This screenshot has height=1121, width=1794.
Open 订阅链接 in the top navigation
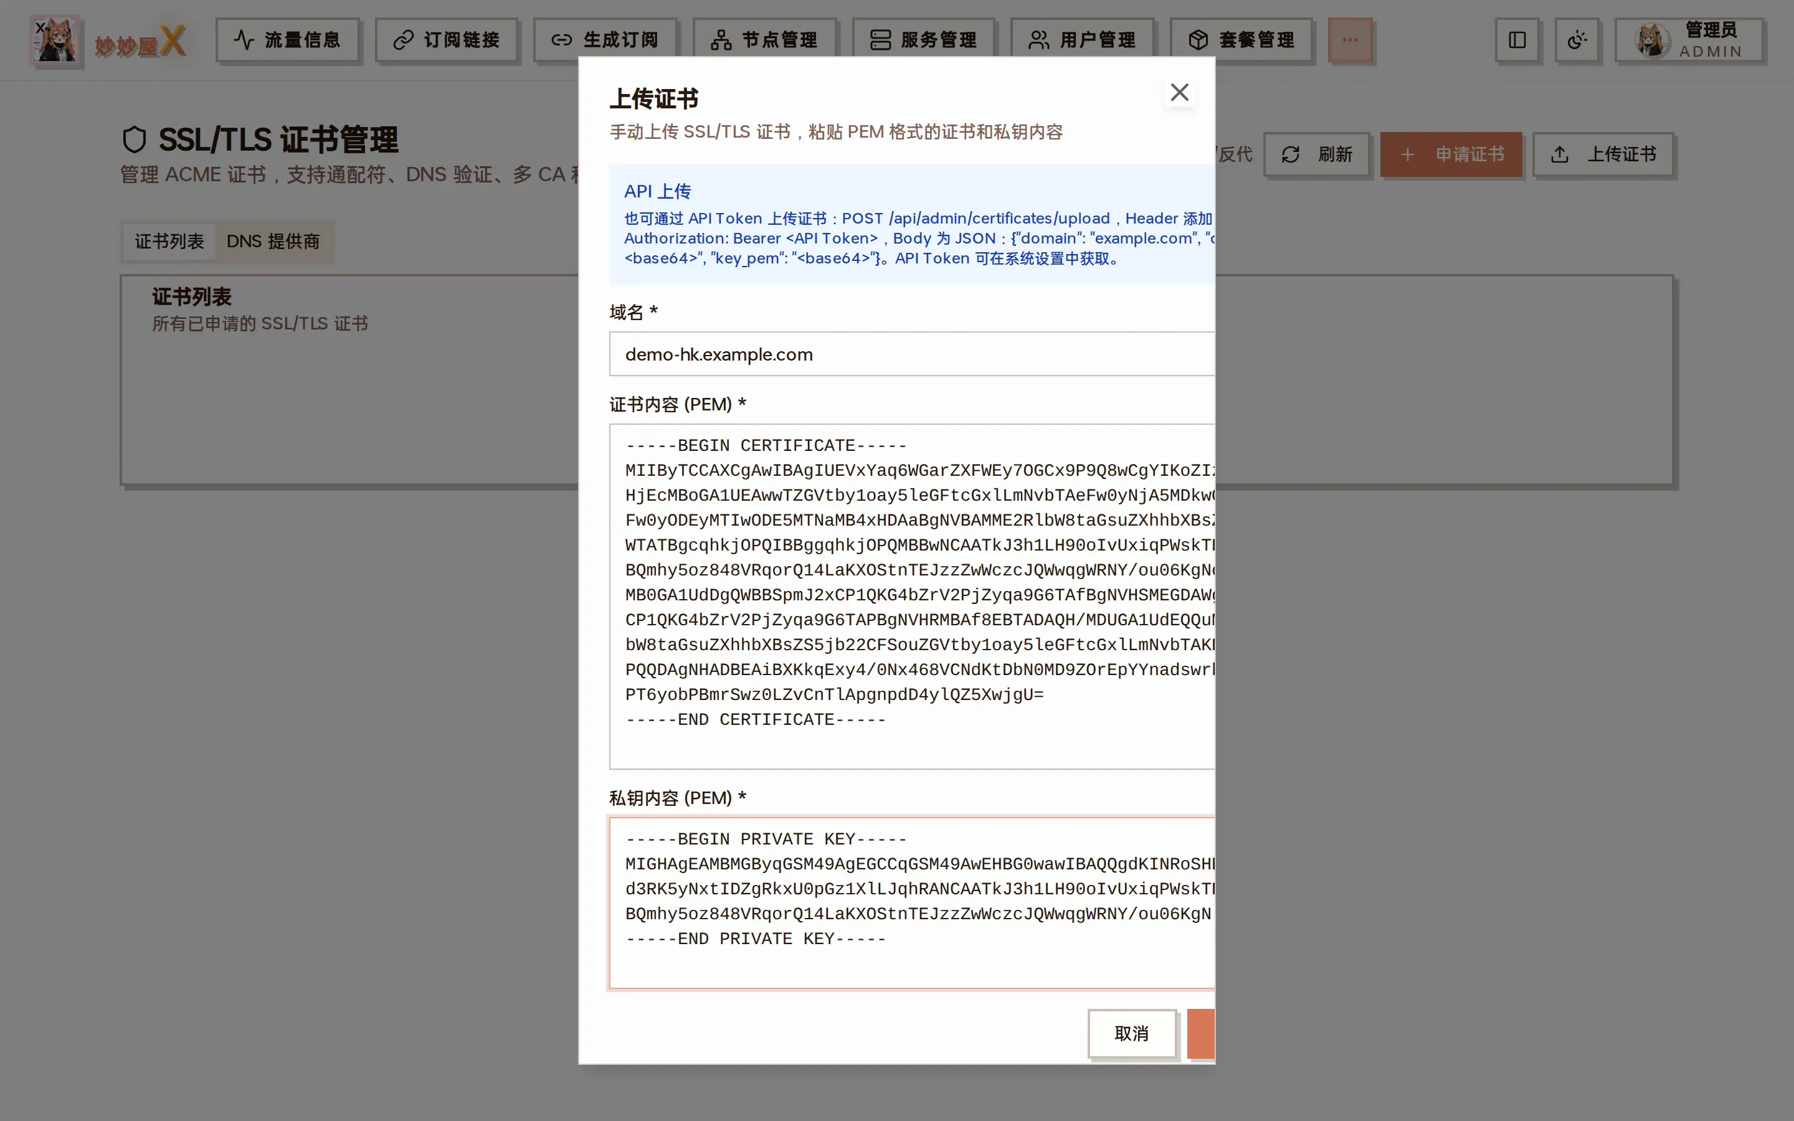446,40
